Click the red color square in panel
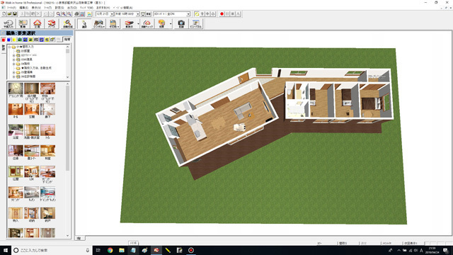Image resolution: width=453 pixels, height=255 pixels. [x=4, y=40]
